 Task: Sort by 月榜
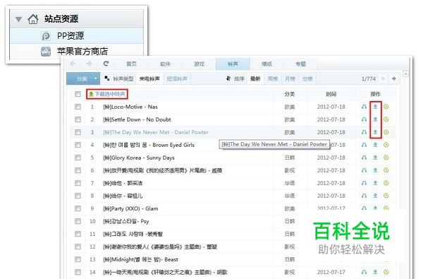[290, 78]
